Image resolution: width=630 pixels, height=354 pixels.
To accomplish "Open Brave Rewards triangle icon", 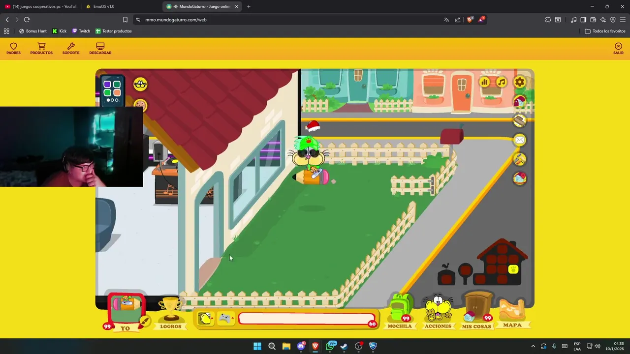I will (x=481, y=20).
